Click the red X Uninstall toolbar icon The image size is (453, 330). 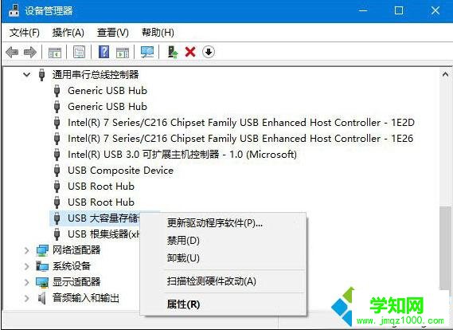(190, 52)
